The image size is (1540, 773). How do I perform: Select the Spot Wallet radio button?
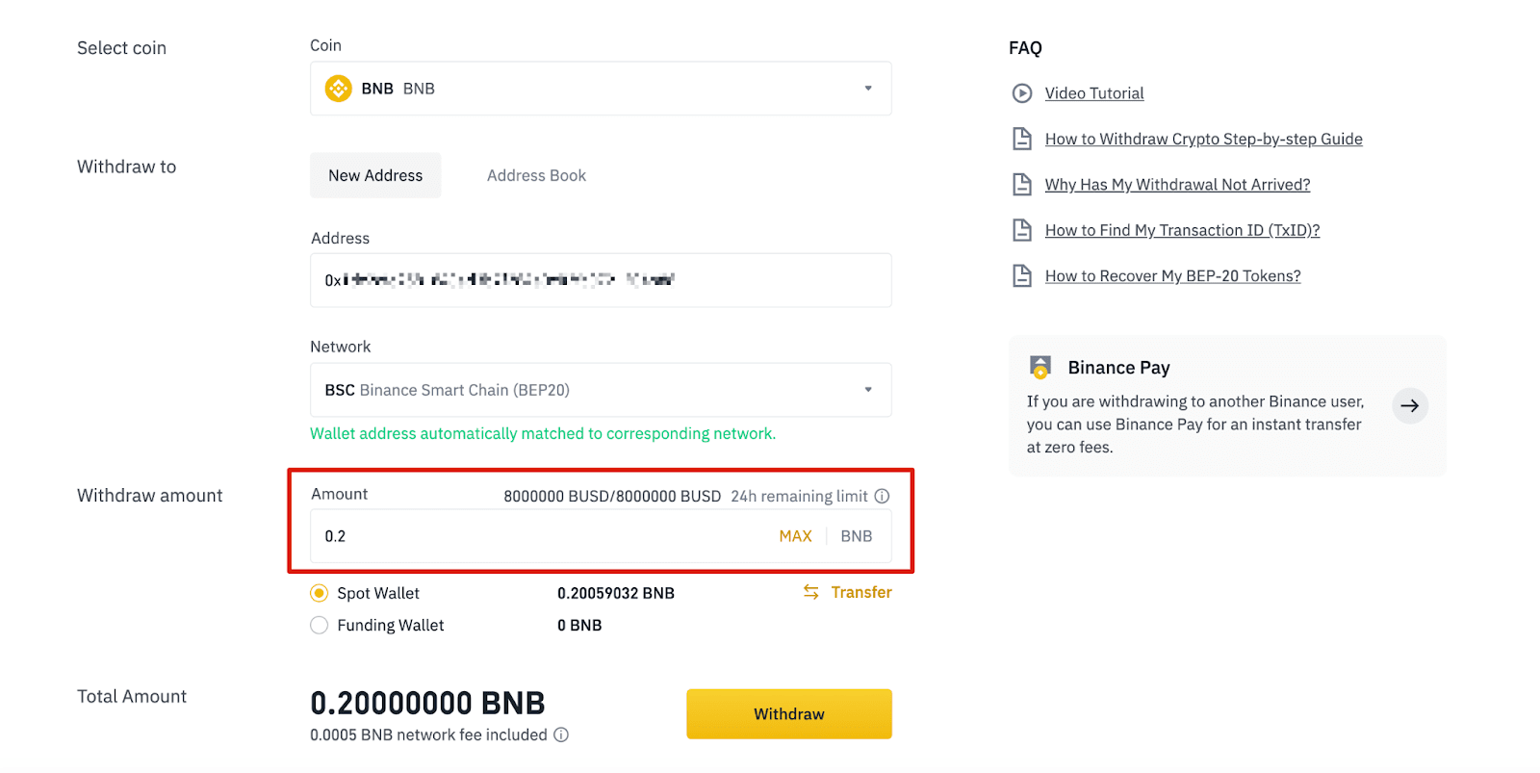320,593
